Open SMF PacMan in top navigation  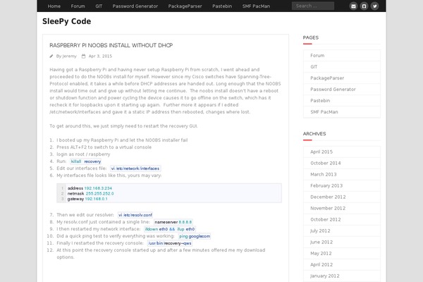point(256,6)
